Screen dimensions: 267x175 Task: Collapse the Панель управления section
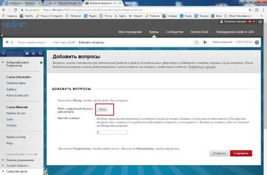pos(3,160)
